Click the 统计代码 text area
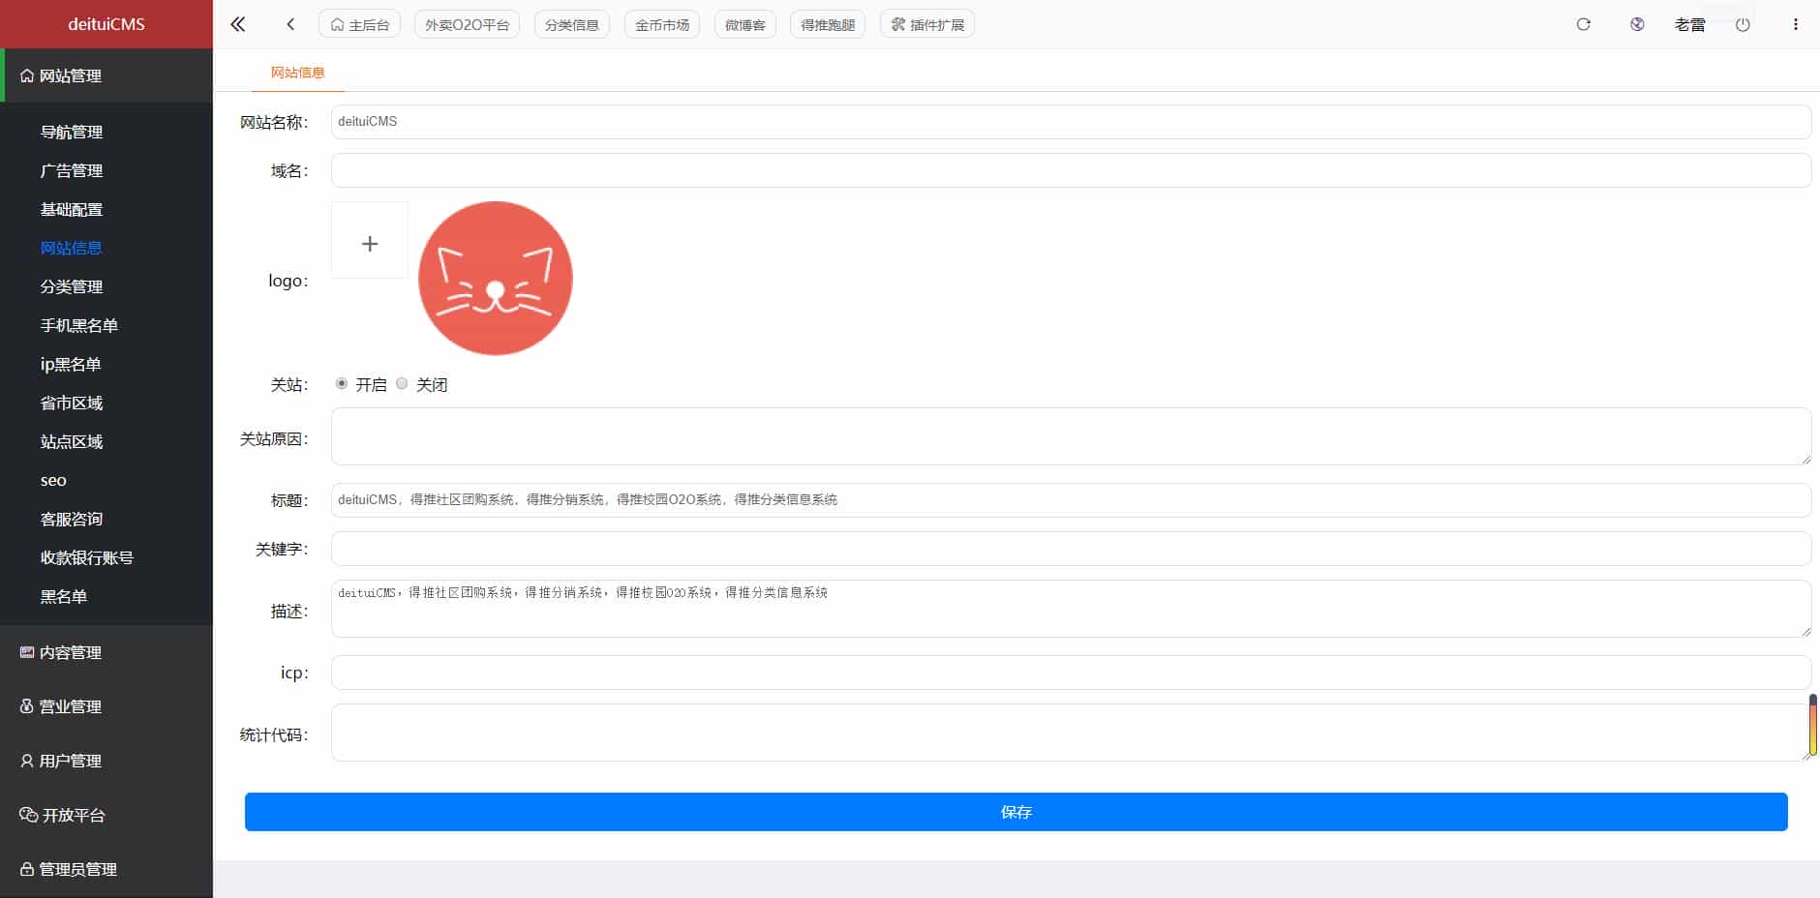 (1071, 733)
